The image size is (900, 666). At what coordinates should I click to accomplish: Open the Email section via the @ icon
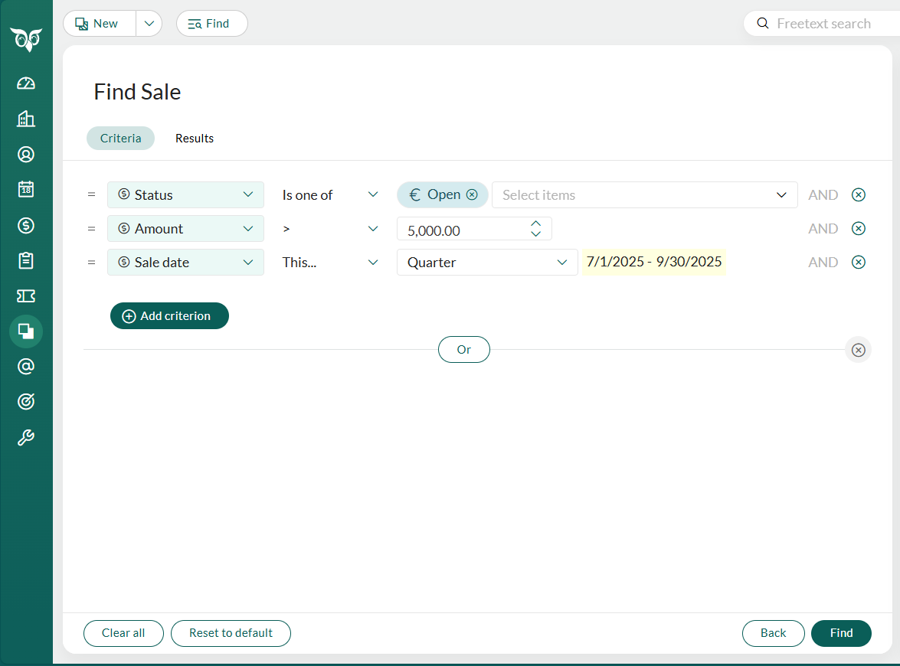coord(25,366)
